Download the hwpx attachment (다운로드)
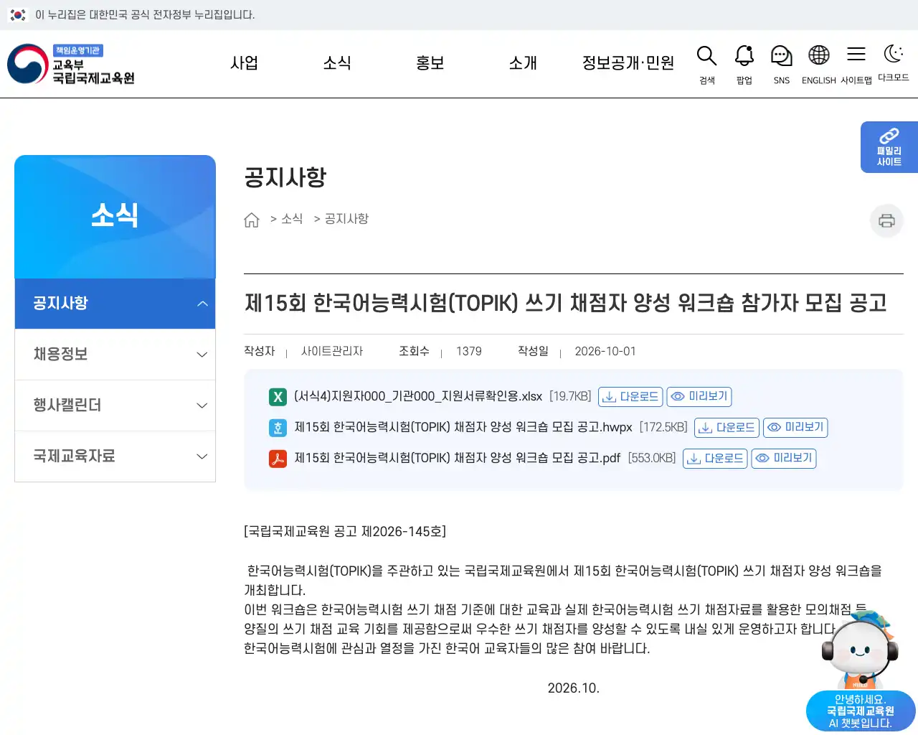Viewport: 918px width, 735px height. (727, 427)
